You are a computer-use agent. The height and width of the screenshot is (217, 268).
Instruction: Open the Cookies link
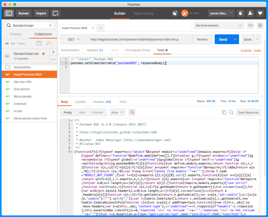(x=246, y=51)
